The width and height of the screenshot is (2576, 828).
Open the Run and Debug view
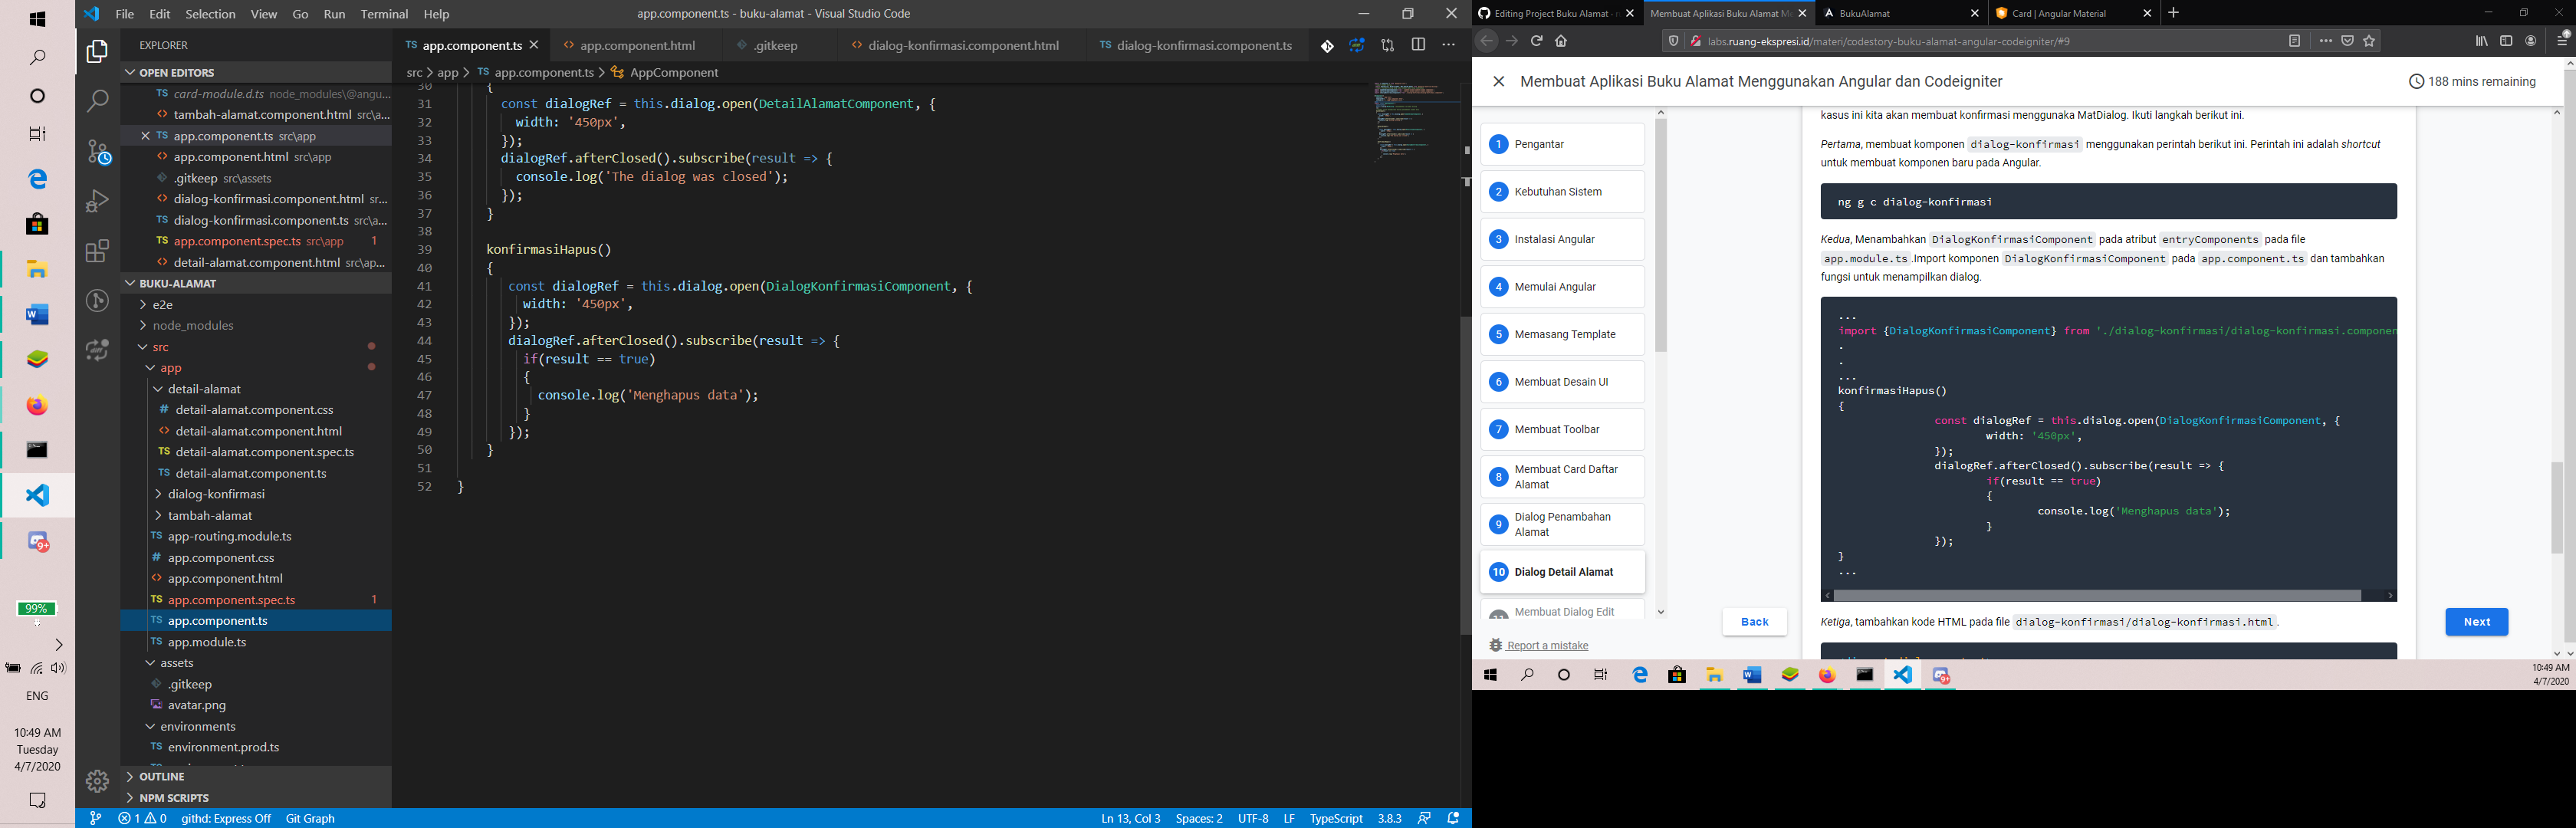(x=97, y=201)
